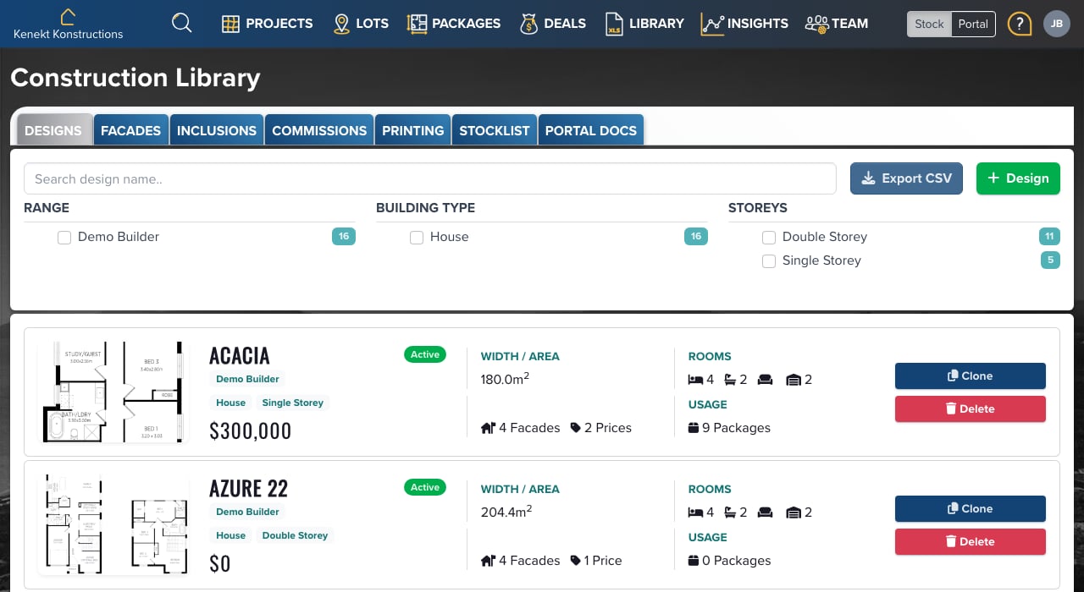Click the Acacia design title
The height and width of the screenshot is (592, 1084).
point(240,355)
